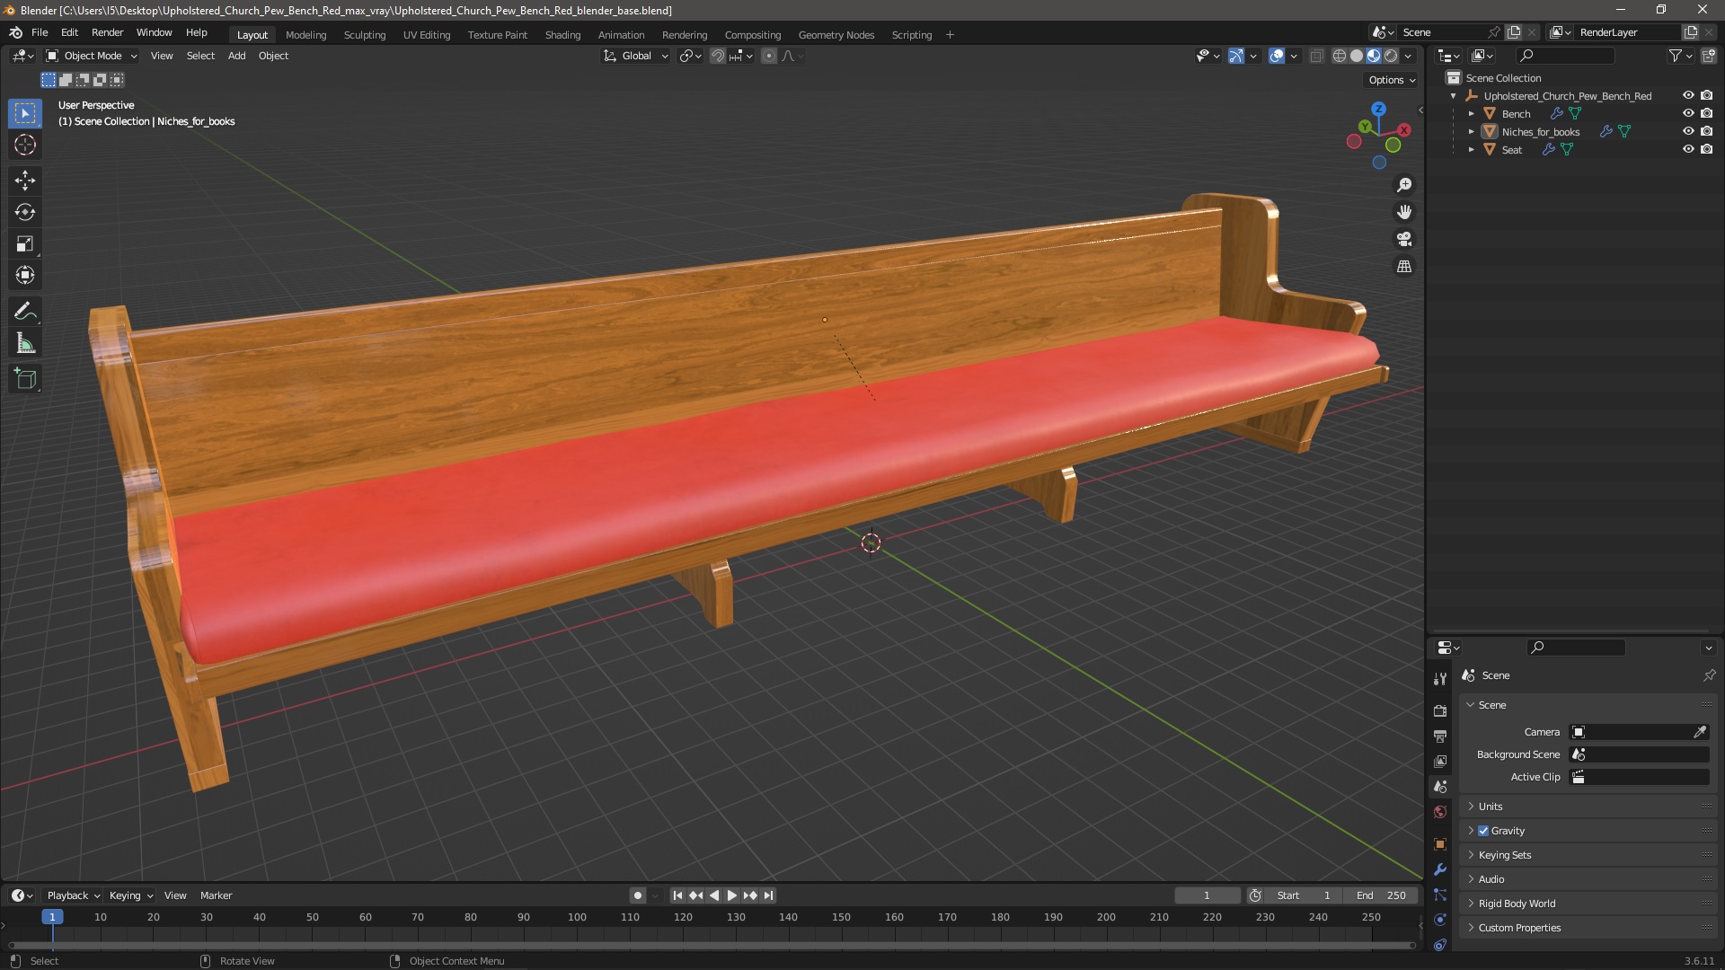Toggle viewport X-ray mode
Screen dimensions: 1725x970
point(1316,56)
